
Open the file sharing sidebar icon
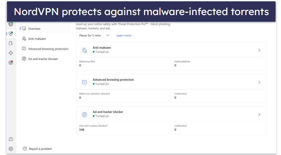click(x=11, y=43)
